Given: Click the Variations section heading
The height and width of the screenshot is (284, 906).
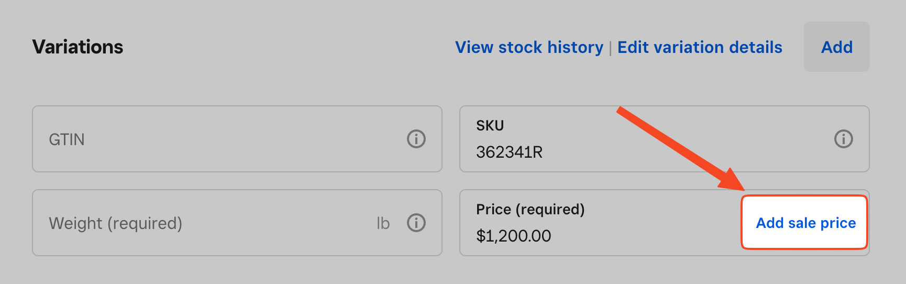Looking at the screenshot, I should tap(78, 47).
